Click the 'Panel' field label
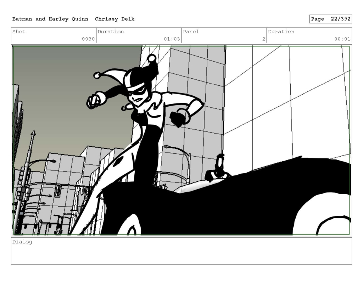363x281 pixels. pos(191,32)
